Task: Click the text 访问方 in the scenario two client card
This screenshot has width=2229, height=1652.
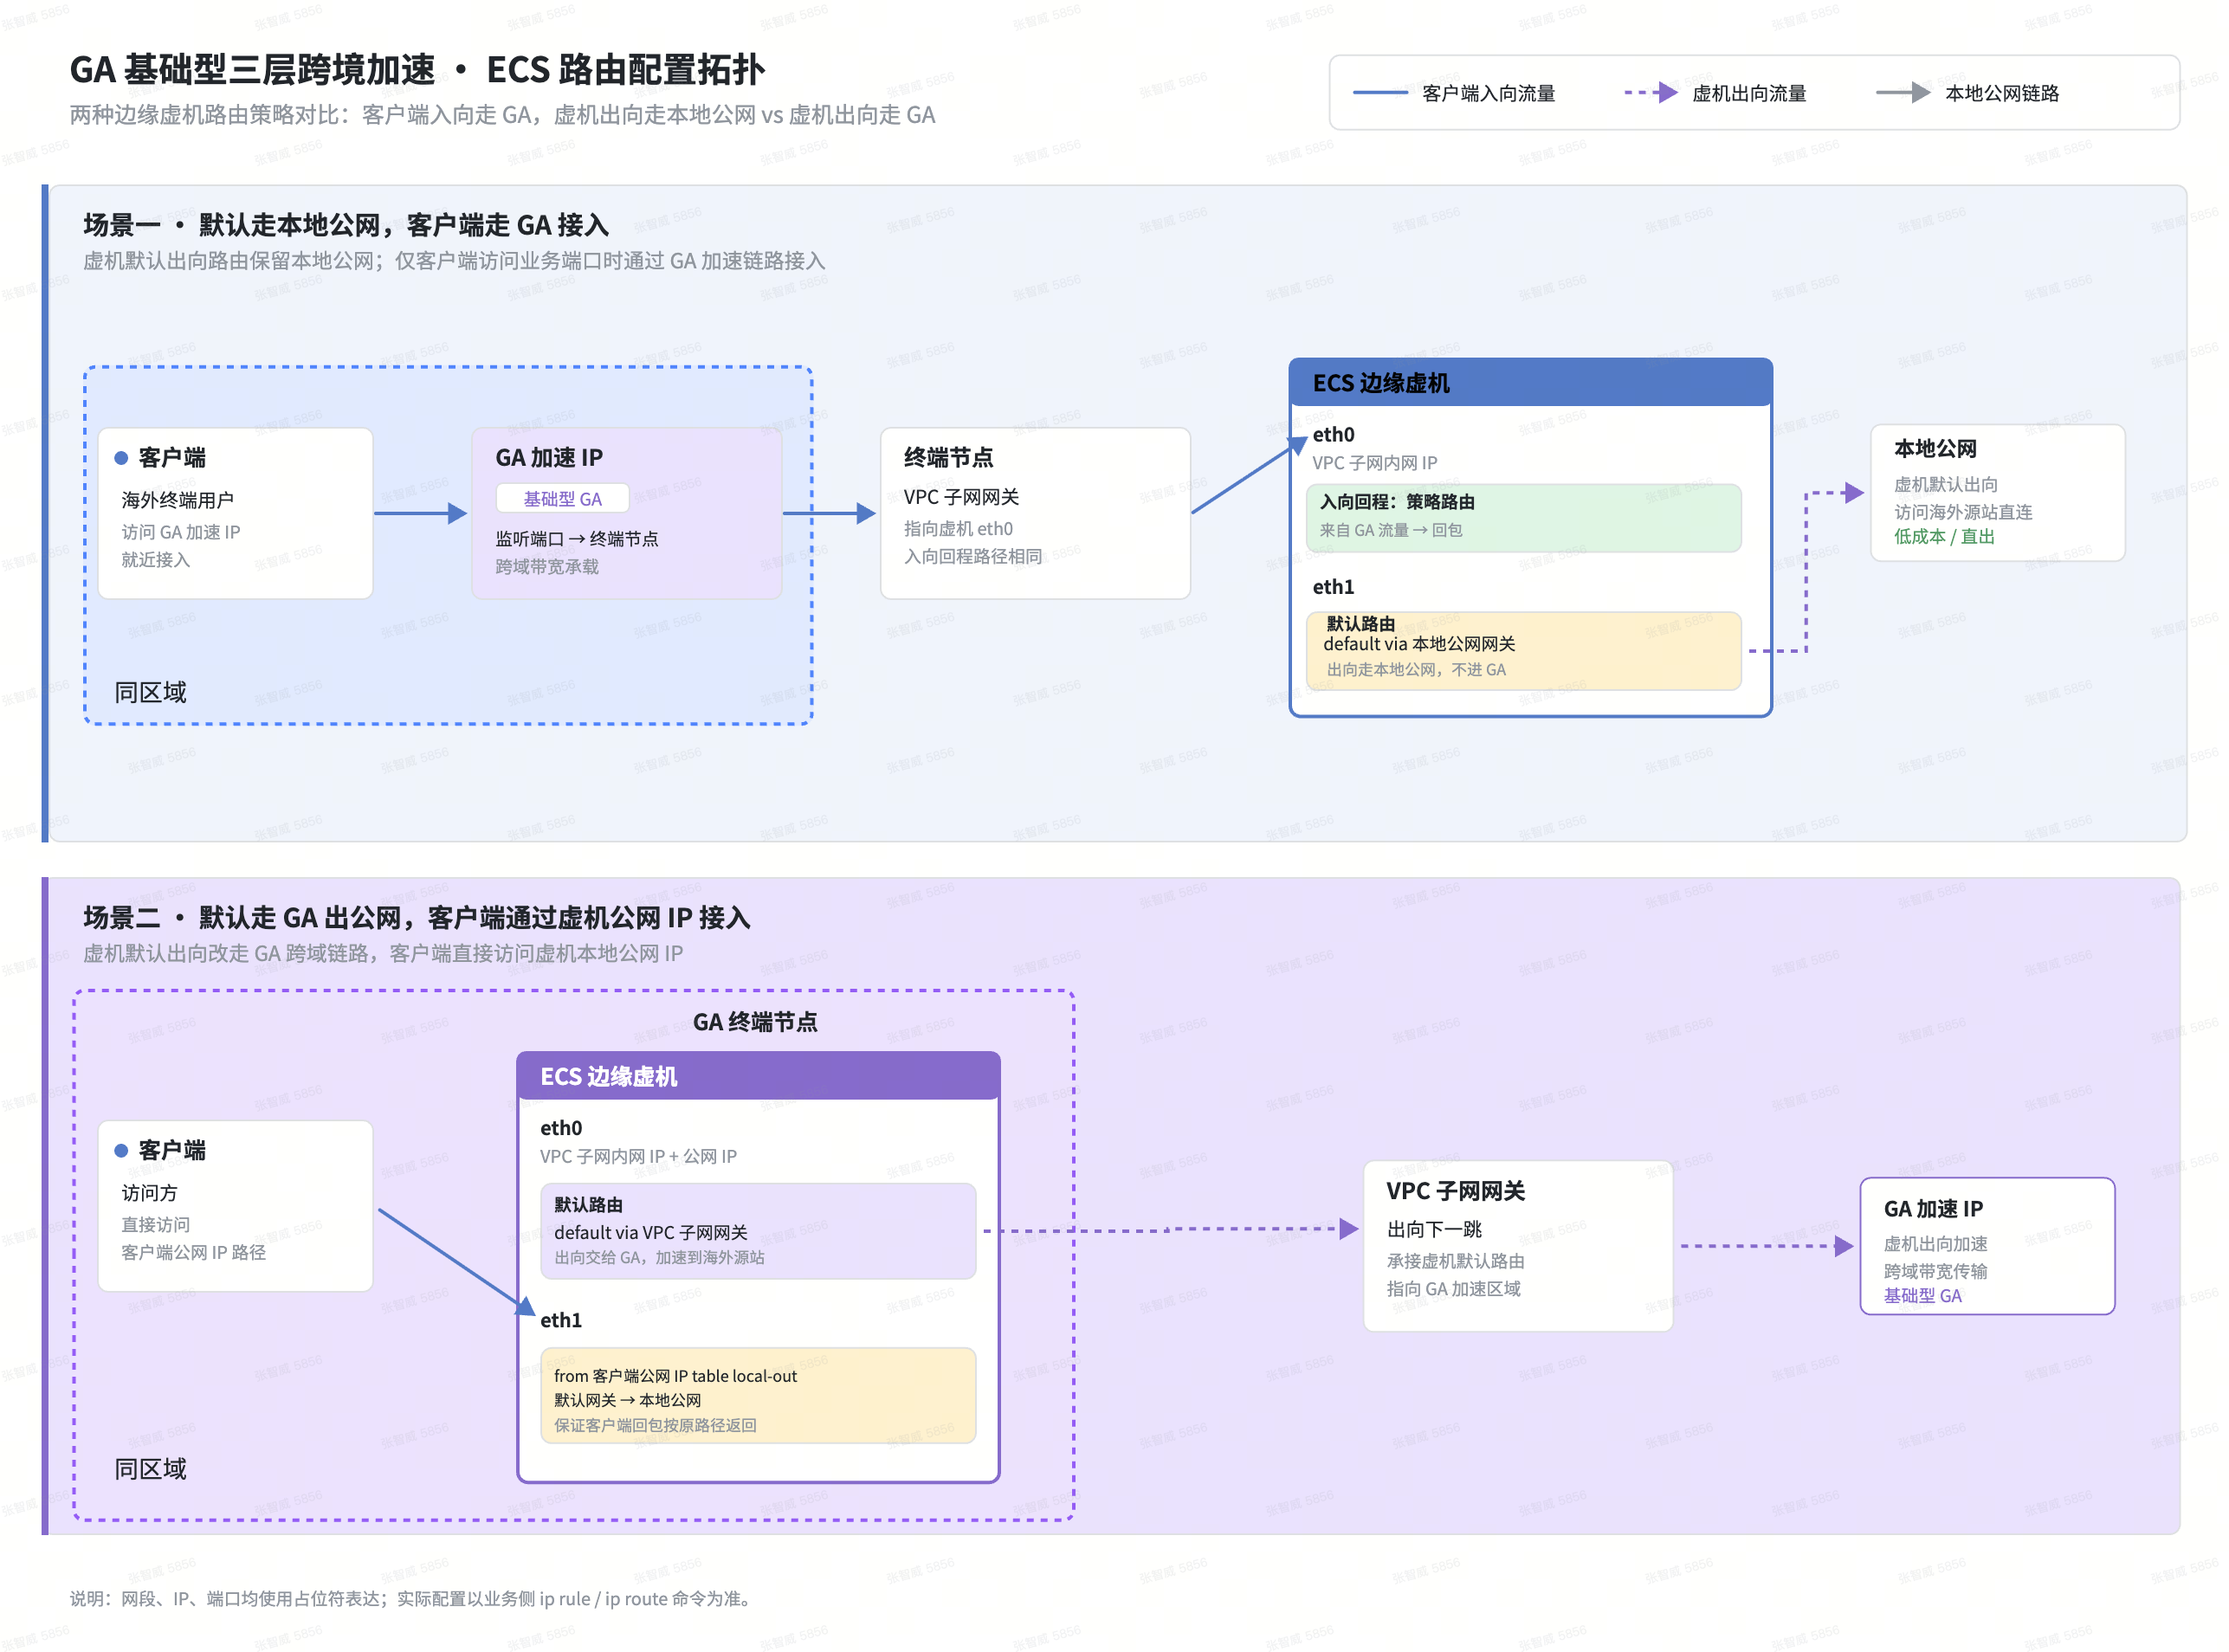Action: [x=149, y=1193]
